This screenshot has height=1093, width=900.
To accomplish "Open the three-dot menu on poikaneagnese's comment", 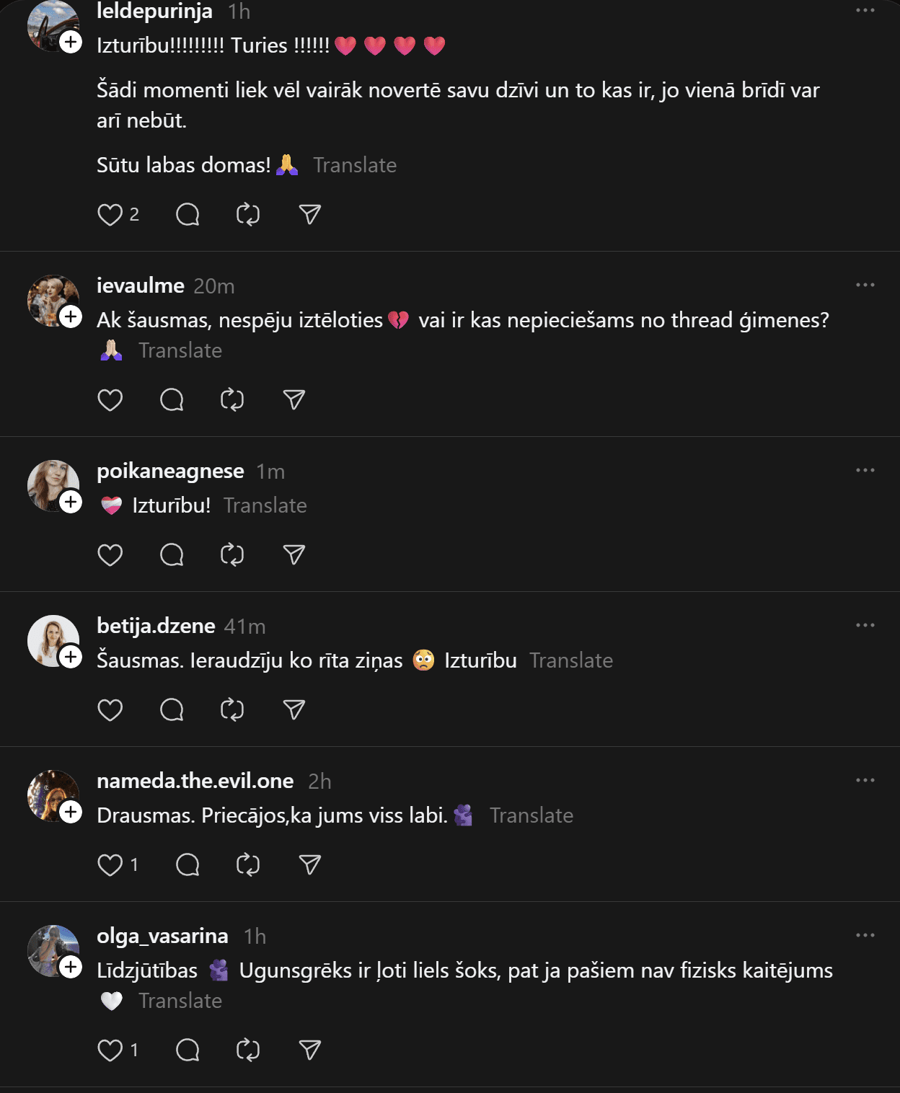I will tap(865, 471).
